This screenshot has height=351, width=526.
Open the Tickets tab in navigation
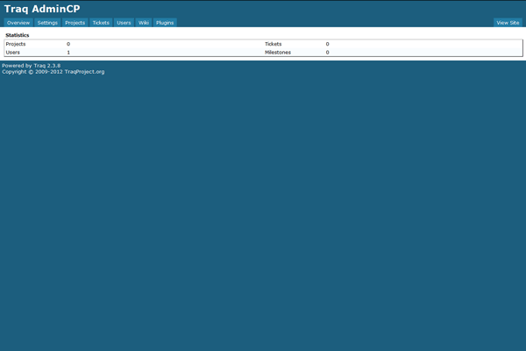101,22
